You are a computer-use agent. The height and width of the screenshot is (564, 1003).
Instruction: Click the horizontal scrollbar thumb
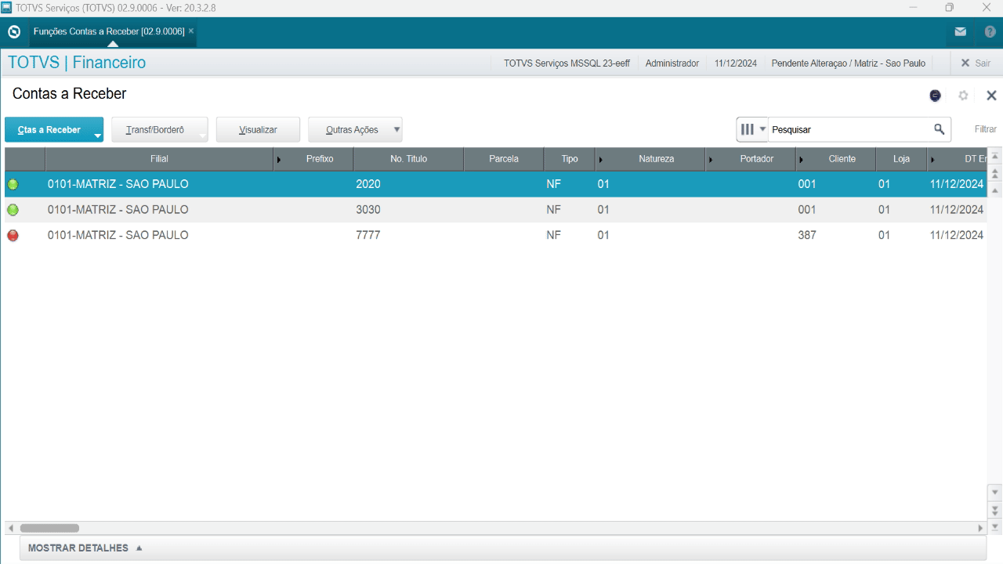49,528
